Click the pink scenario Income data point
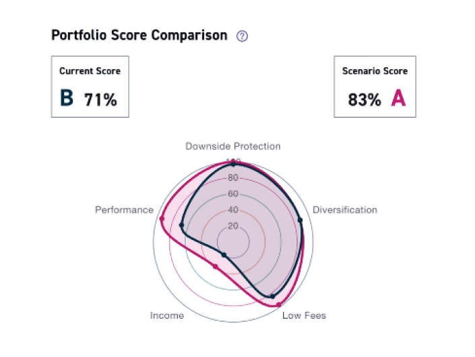 tap(216, 267)
